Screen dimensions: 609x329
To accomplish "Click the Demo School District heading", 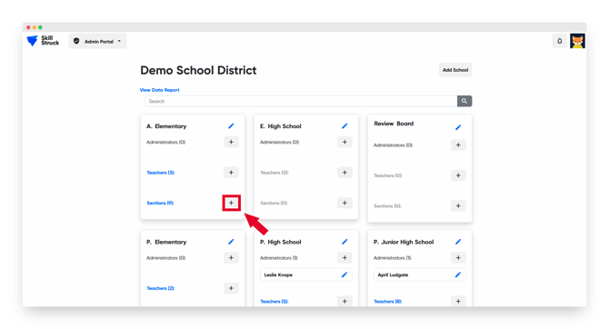I will [198, 70].
